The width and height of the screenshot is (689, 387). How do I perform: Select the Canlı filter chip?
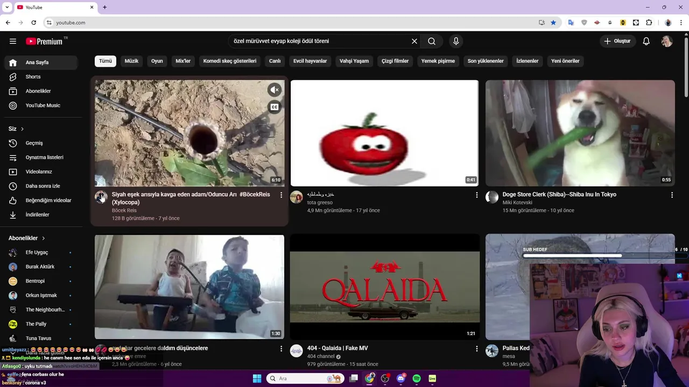coord(275,61)
